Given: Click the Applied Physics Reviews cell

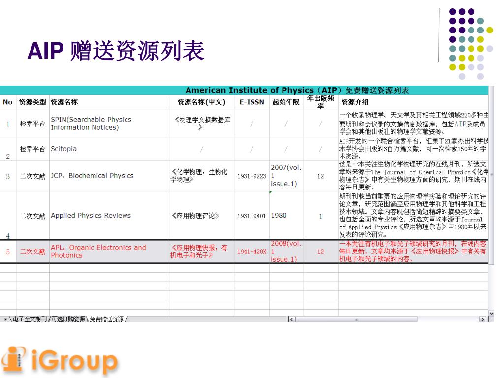Looking at the screenshot, I should coord(109,216).
